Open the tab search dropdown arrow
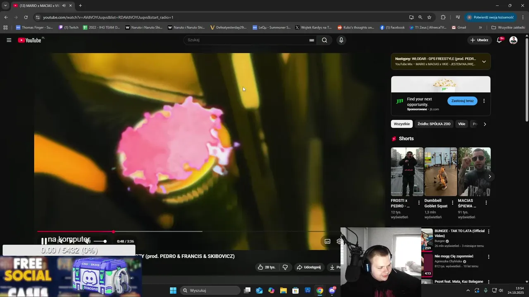The image size is (529, 297). [5, 6]
